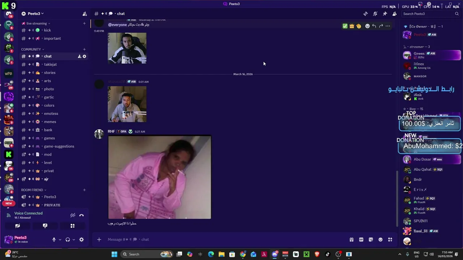Select the game-suggestions channel
This screenshot has height=260, width=463.
point(54,146)
